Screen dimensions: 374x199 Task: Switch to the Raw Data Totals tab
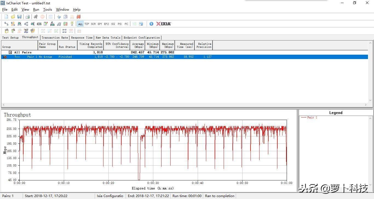[108, 37]
